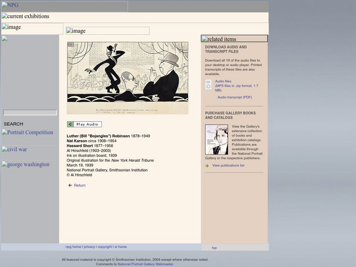Screen dimensions: 356x267
Task: Click the iPod audio files icon
Action: click(x=208, y=85)
